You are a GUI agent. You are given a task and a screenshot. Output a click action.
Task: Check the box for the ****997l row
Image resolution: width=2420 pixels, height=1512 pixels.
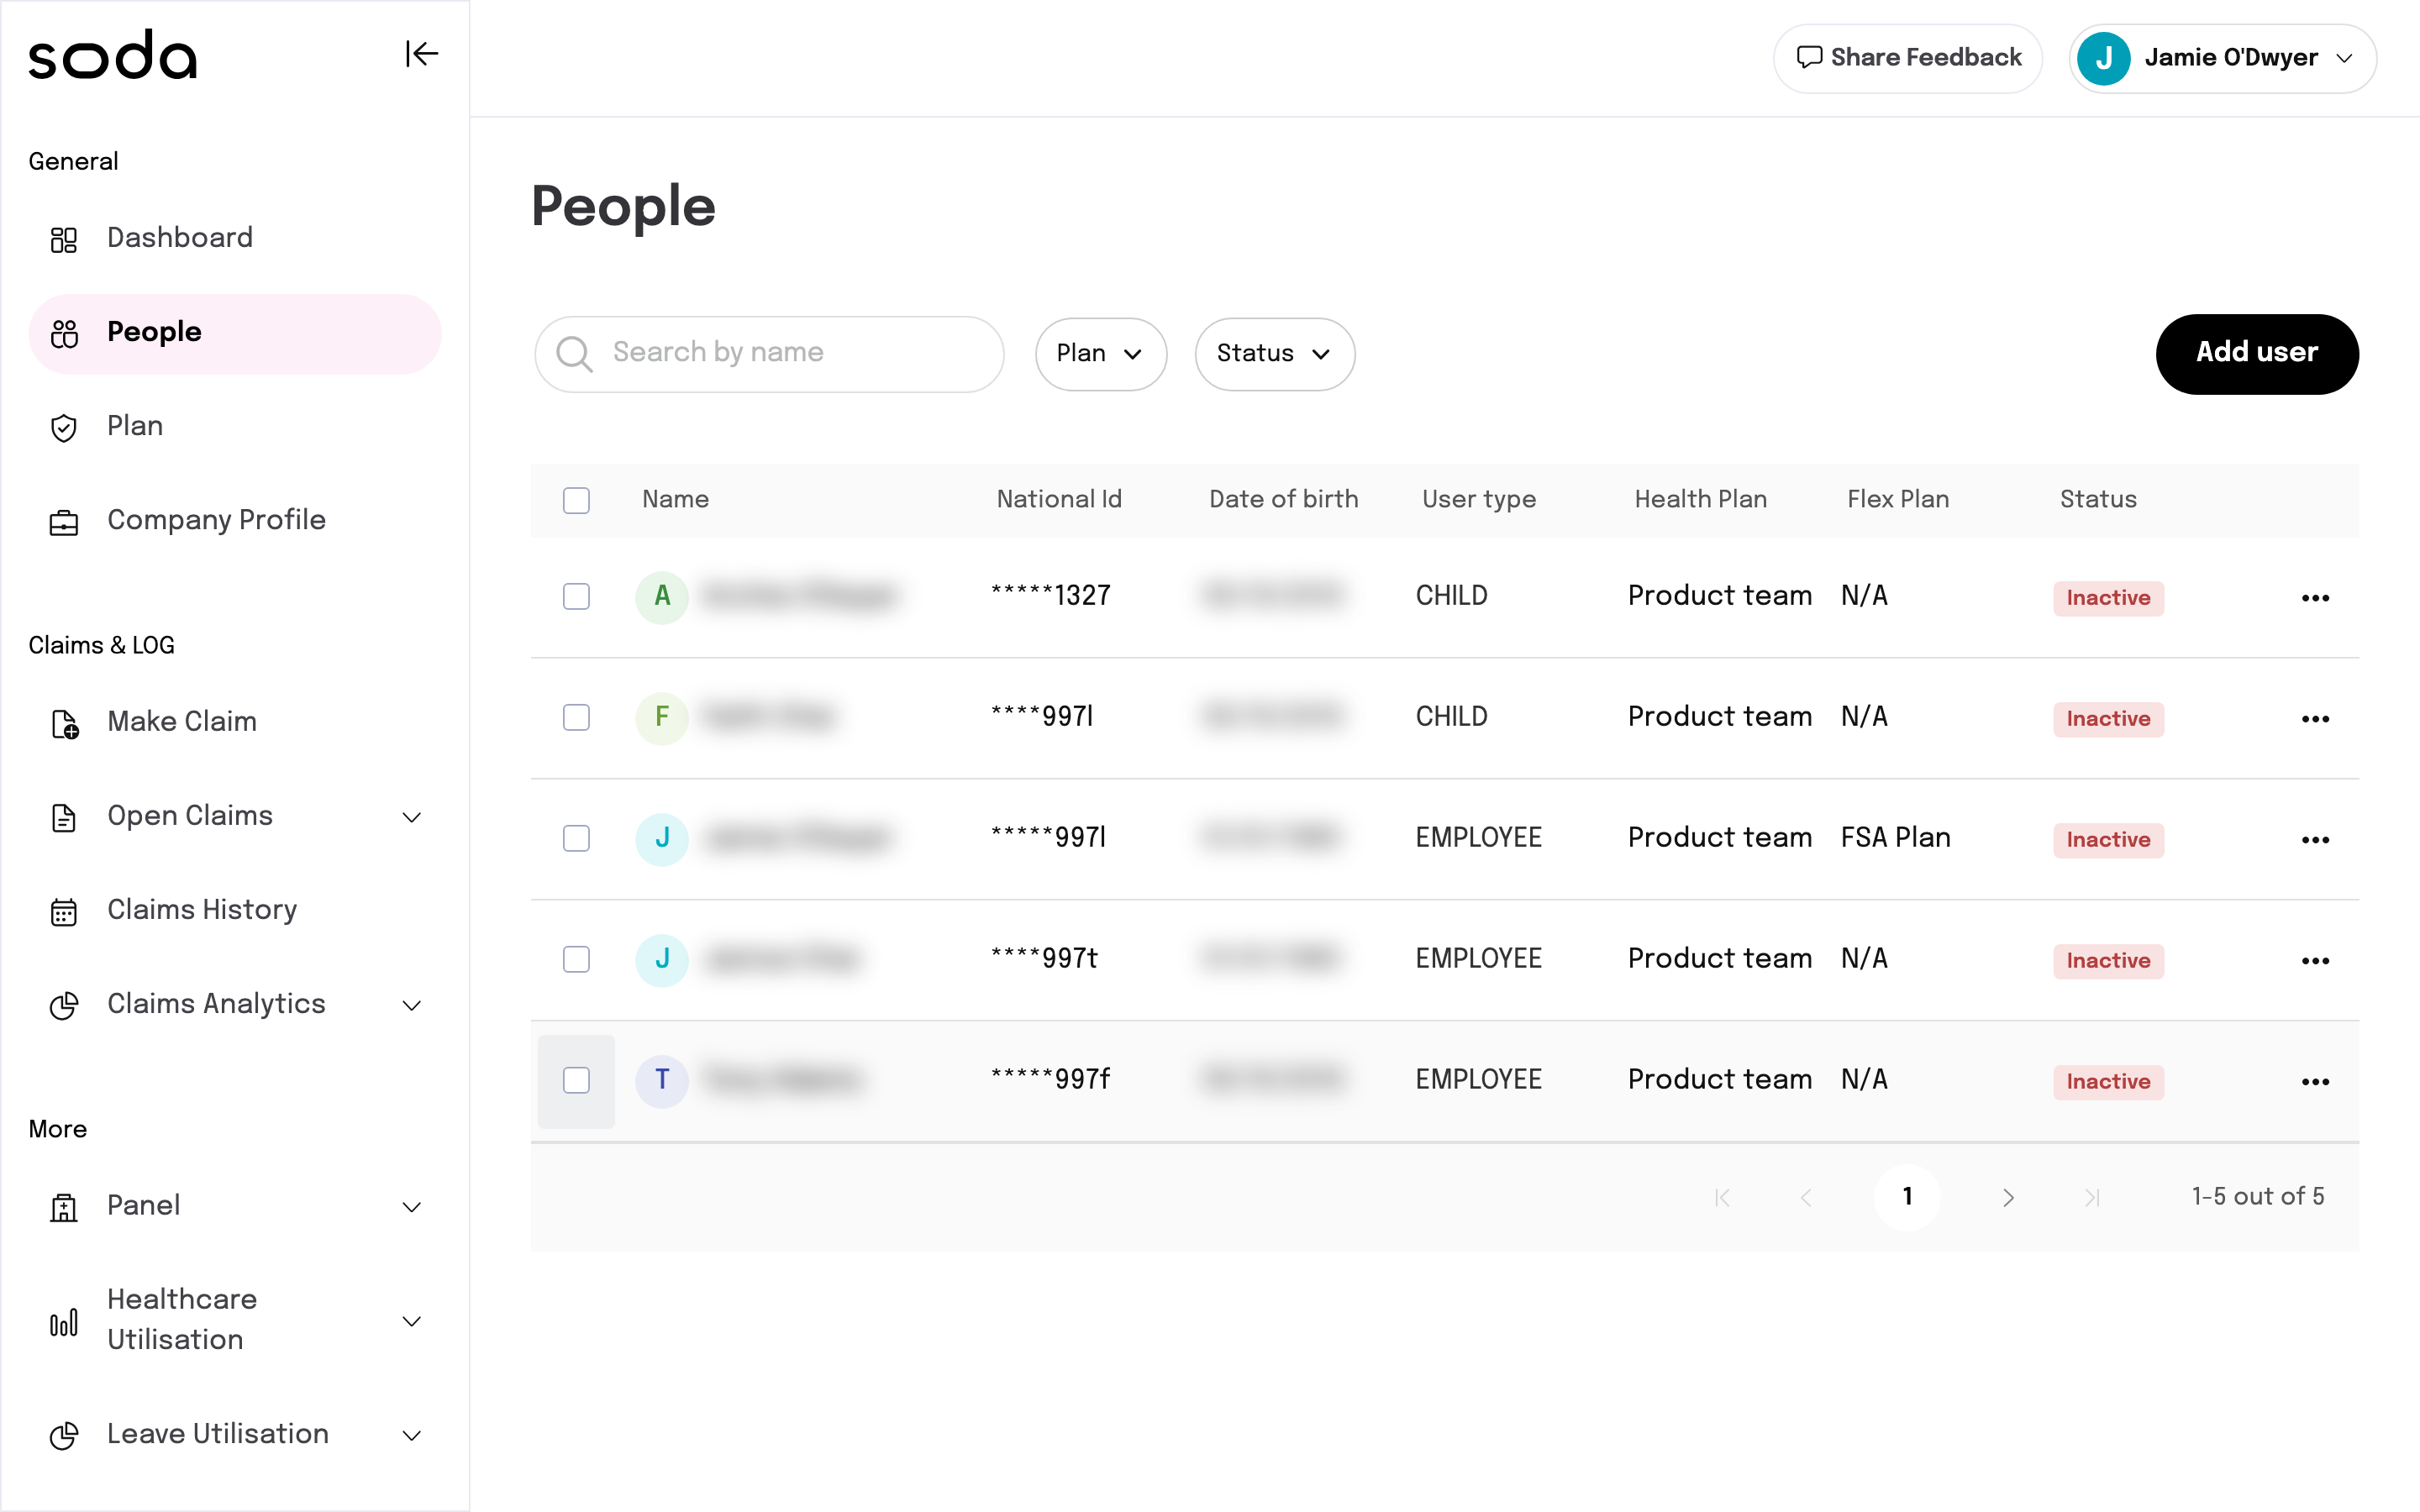coord(576,718)
